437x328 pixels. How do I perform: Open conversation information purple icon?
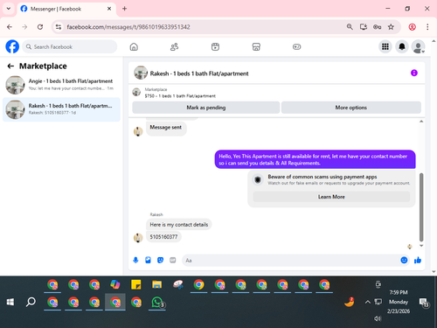(414, 73)
